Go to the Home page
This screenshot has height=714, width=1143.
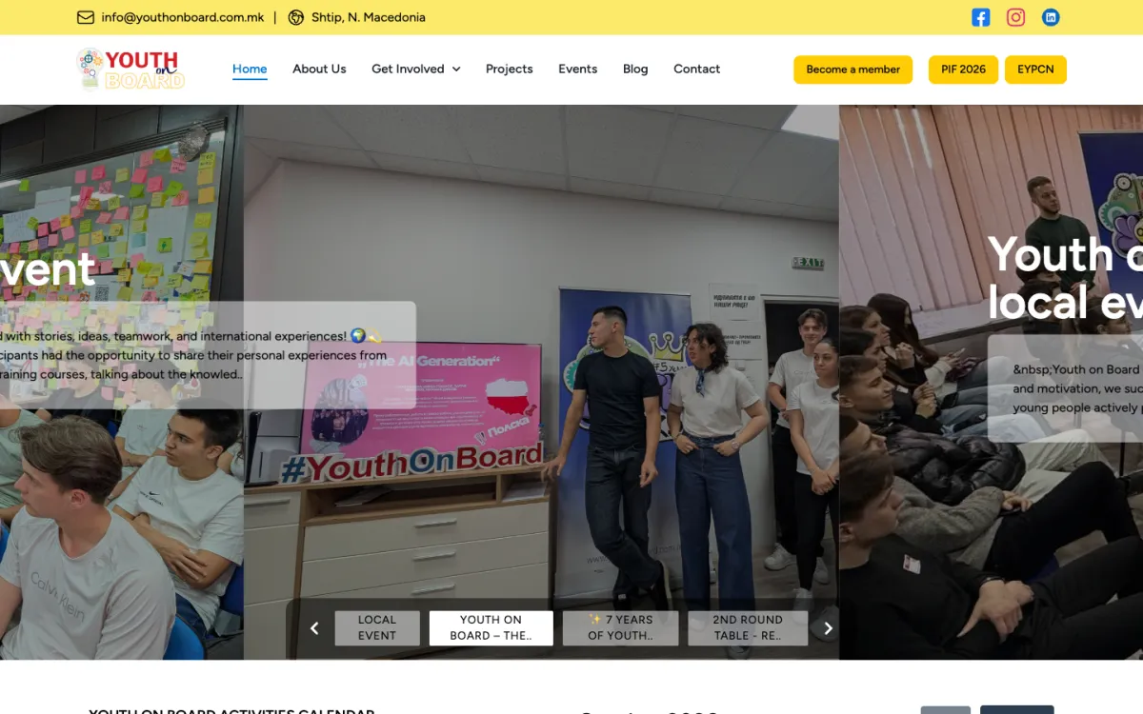[x=250, y=69]
